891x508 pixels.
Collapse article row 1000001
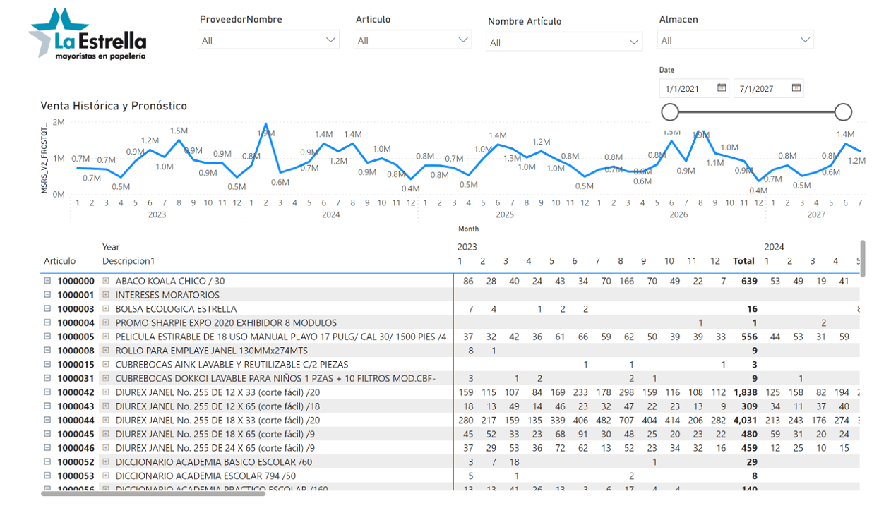click(x=48, y=295)
